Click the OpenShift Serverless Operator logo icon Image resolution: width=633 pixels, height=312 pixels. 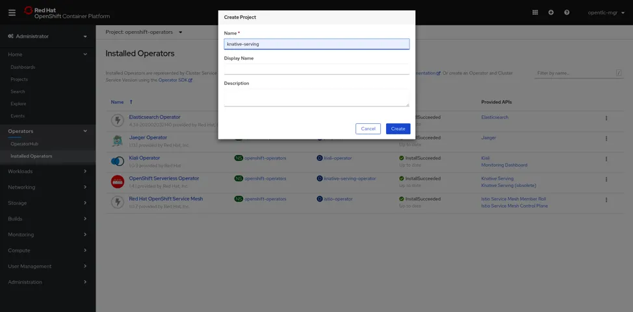coord(117,182)
